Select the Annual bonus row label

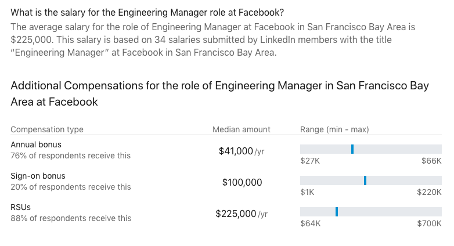coord(36,144)
